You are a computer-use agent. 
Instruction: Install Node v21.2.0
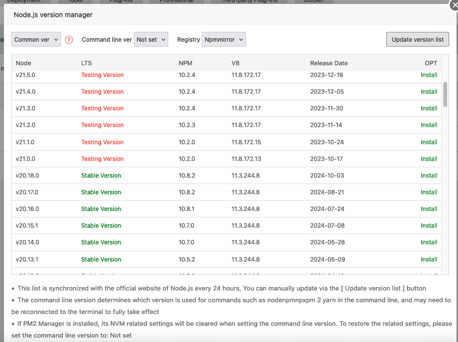click(x=428, y=125)
